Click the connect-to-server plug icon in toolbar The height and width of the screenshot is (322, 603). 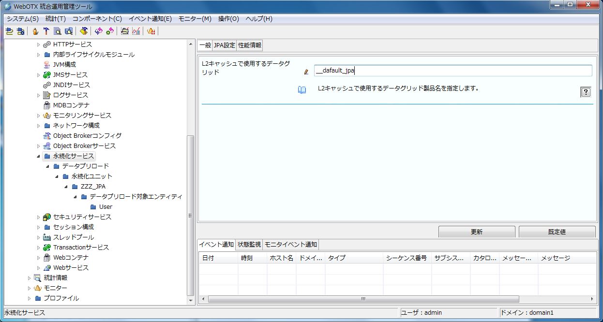coord(9,31)
